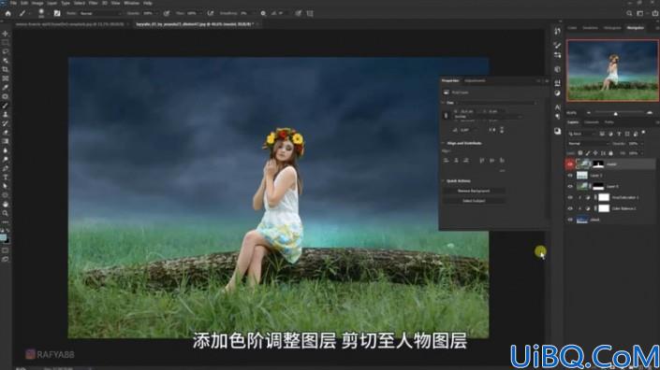Switch to the Adjustments tab

(475, 80)
